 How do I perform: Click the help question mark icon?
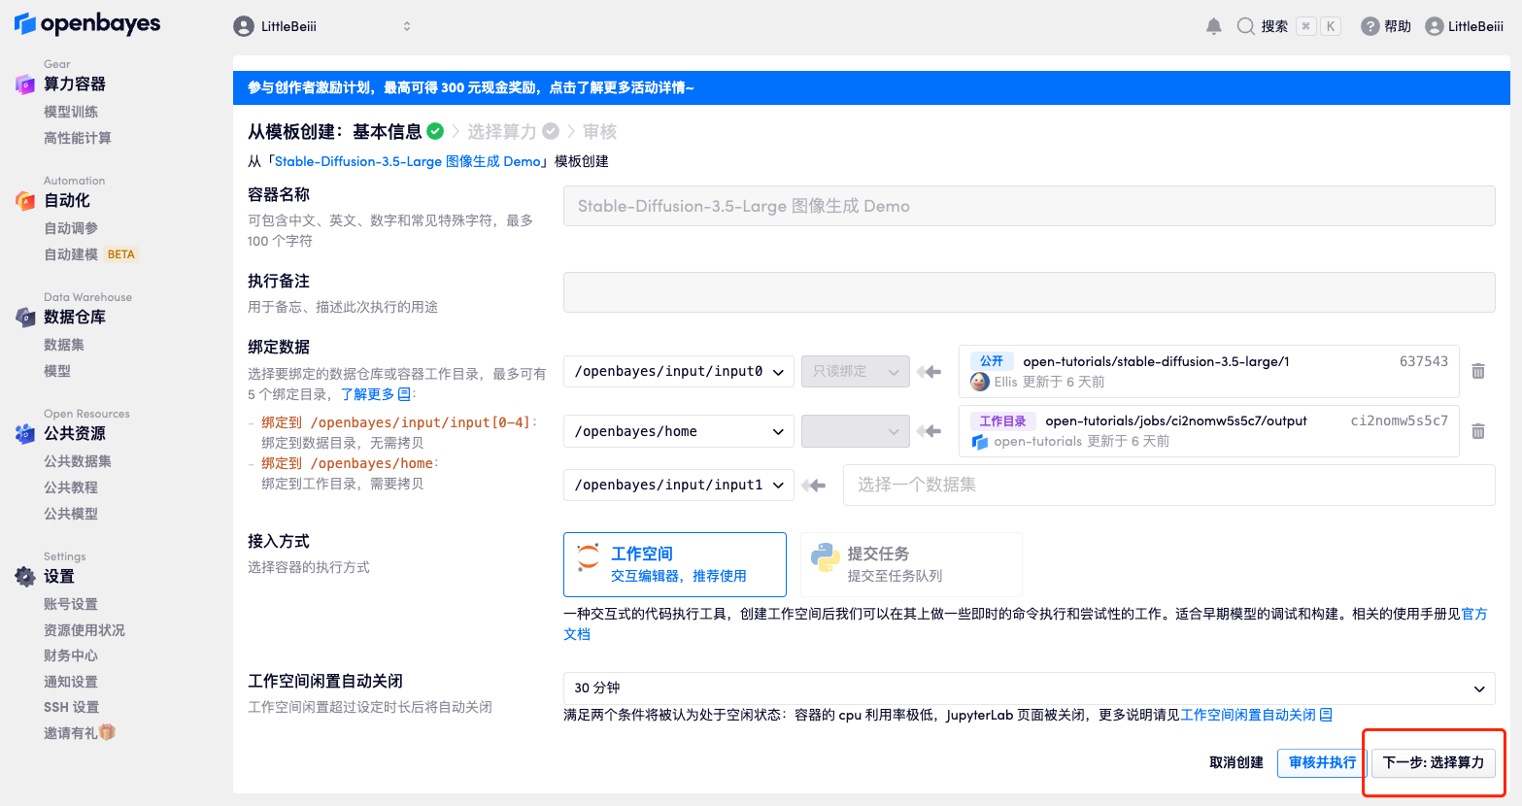(x=1370, y=26)
